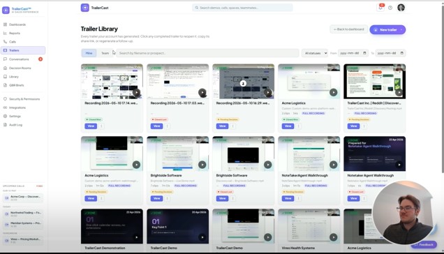Viewport: 444px width, 254px height.
Task: Open more options for Recording 2026-05-10 17:03
Action: click(x=168, y=126)
